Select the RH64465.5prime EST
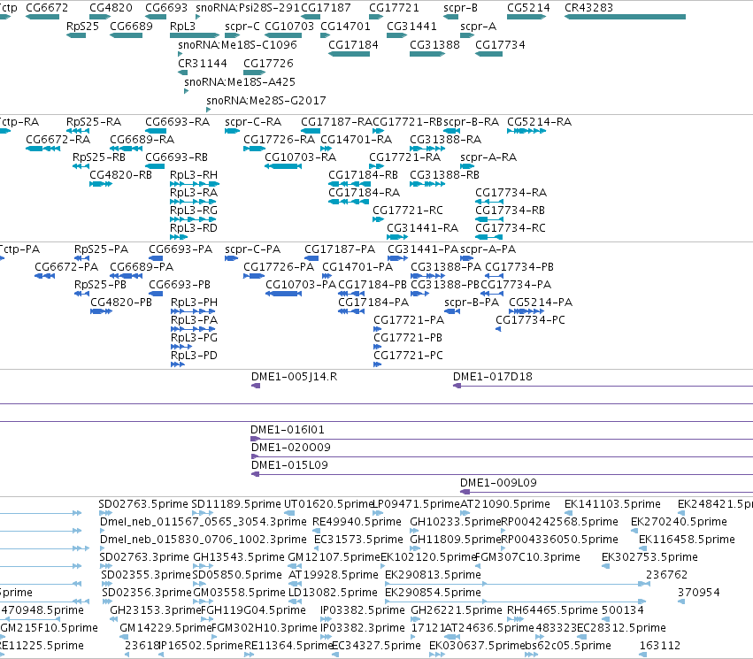 coord(515,620)
